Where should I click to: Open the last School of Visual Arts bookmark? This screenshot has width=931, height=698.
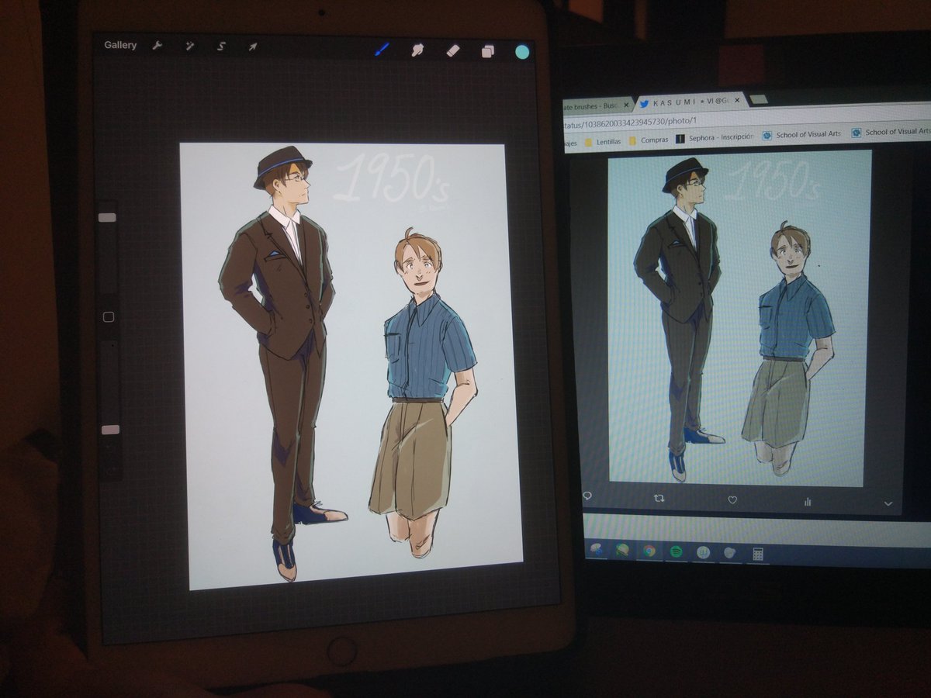point(891,133)
